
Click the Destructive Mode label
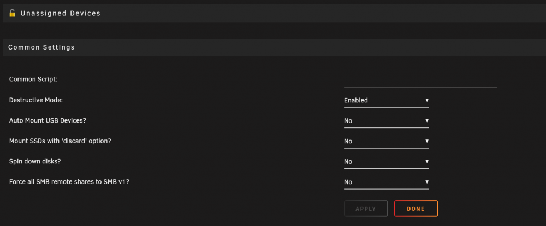[36, 100]
